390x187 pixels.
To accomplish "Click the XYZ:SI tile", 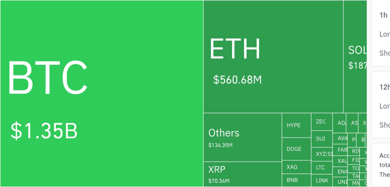I will 322,154.
